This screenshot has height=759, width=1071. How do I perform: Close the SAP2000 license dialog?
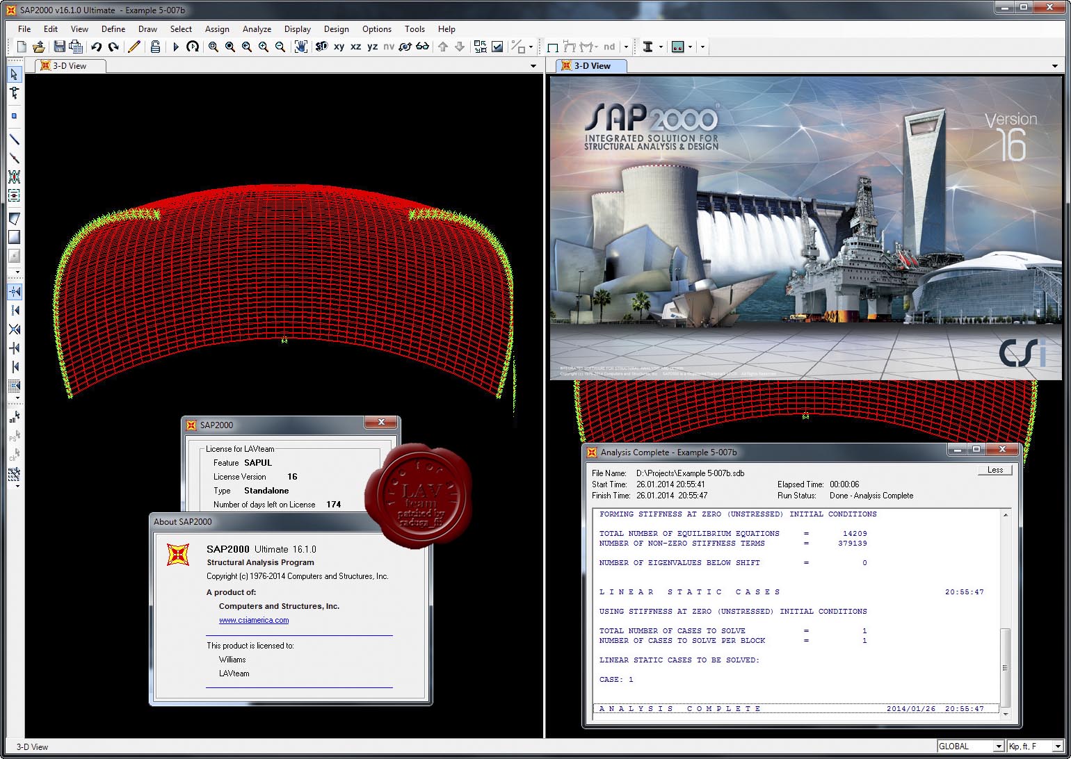(x=381, y=423)
